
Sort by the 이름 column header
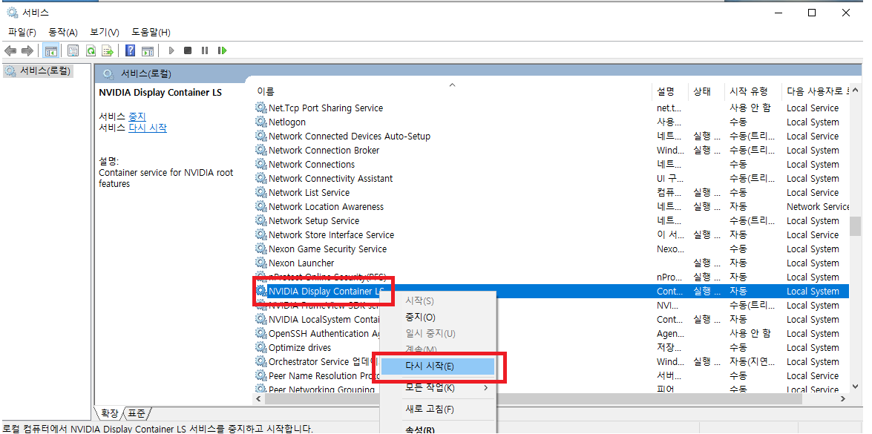click(x=453, y=91)
